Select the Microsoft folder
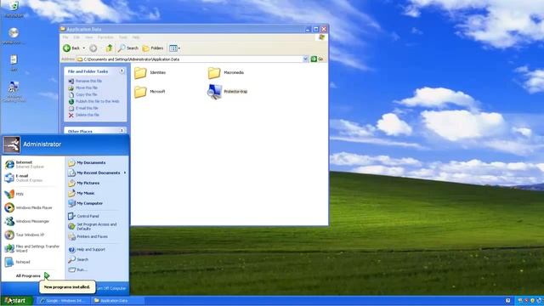 [x=150, y=92]
